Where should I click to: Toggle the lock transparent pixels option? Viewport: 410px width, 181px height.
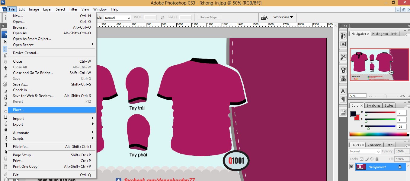click(362, 159)
